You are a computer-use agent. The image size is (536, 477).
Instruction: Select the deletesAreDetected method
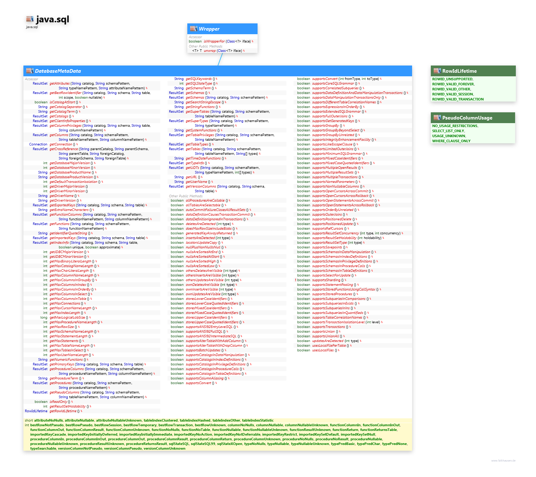click(200, 224)
